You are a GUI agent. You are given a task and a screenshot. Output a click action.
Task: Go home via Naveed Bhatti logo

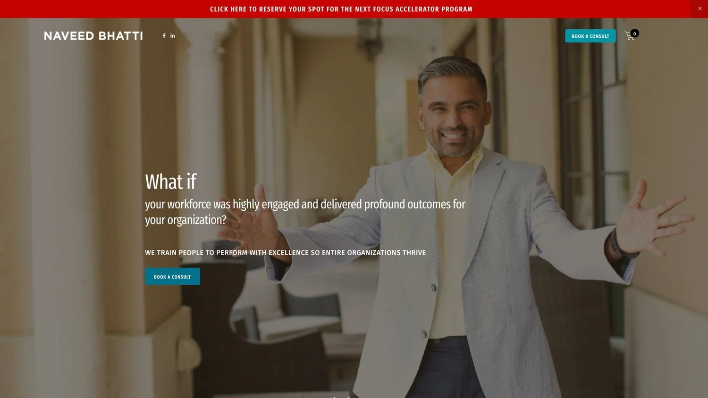(93, 36)
